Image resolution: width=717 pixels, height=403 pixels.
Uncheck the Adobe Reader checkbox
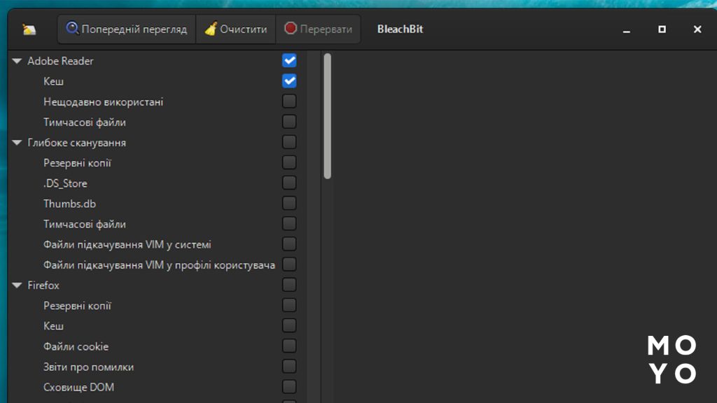point(289,60)
